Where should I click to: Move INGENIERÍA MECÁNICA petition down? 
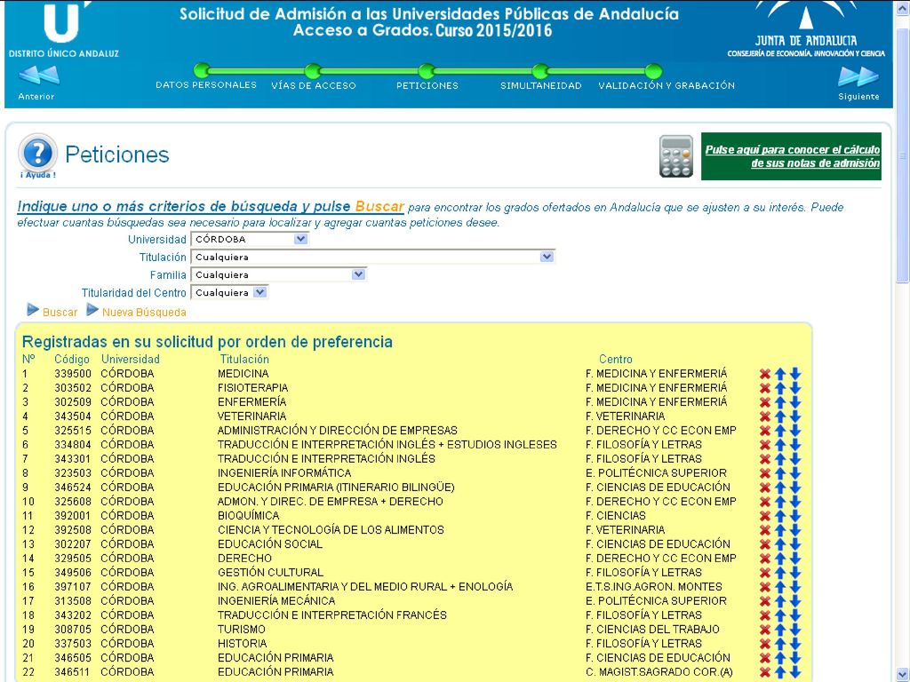(x=795, y=601)
